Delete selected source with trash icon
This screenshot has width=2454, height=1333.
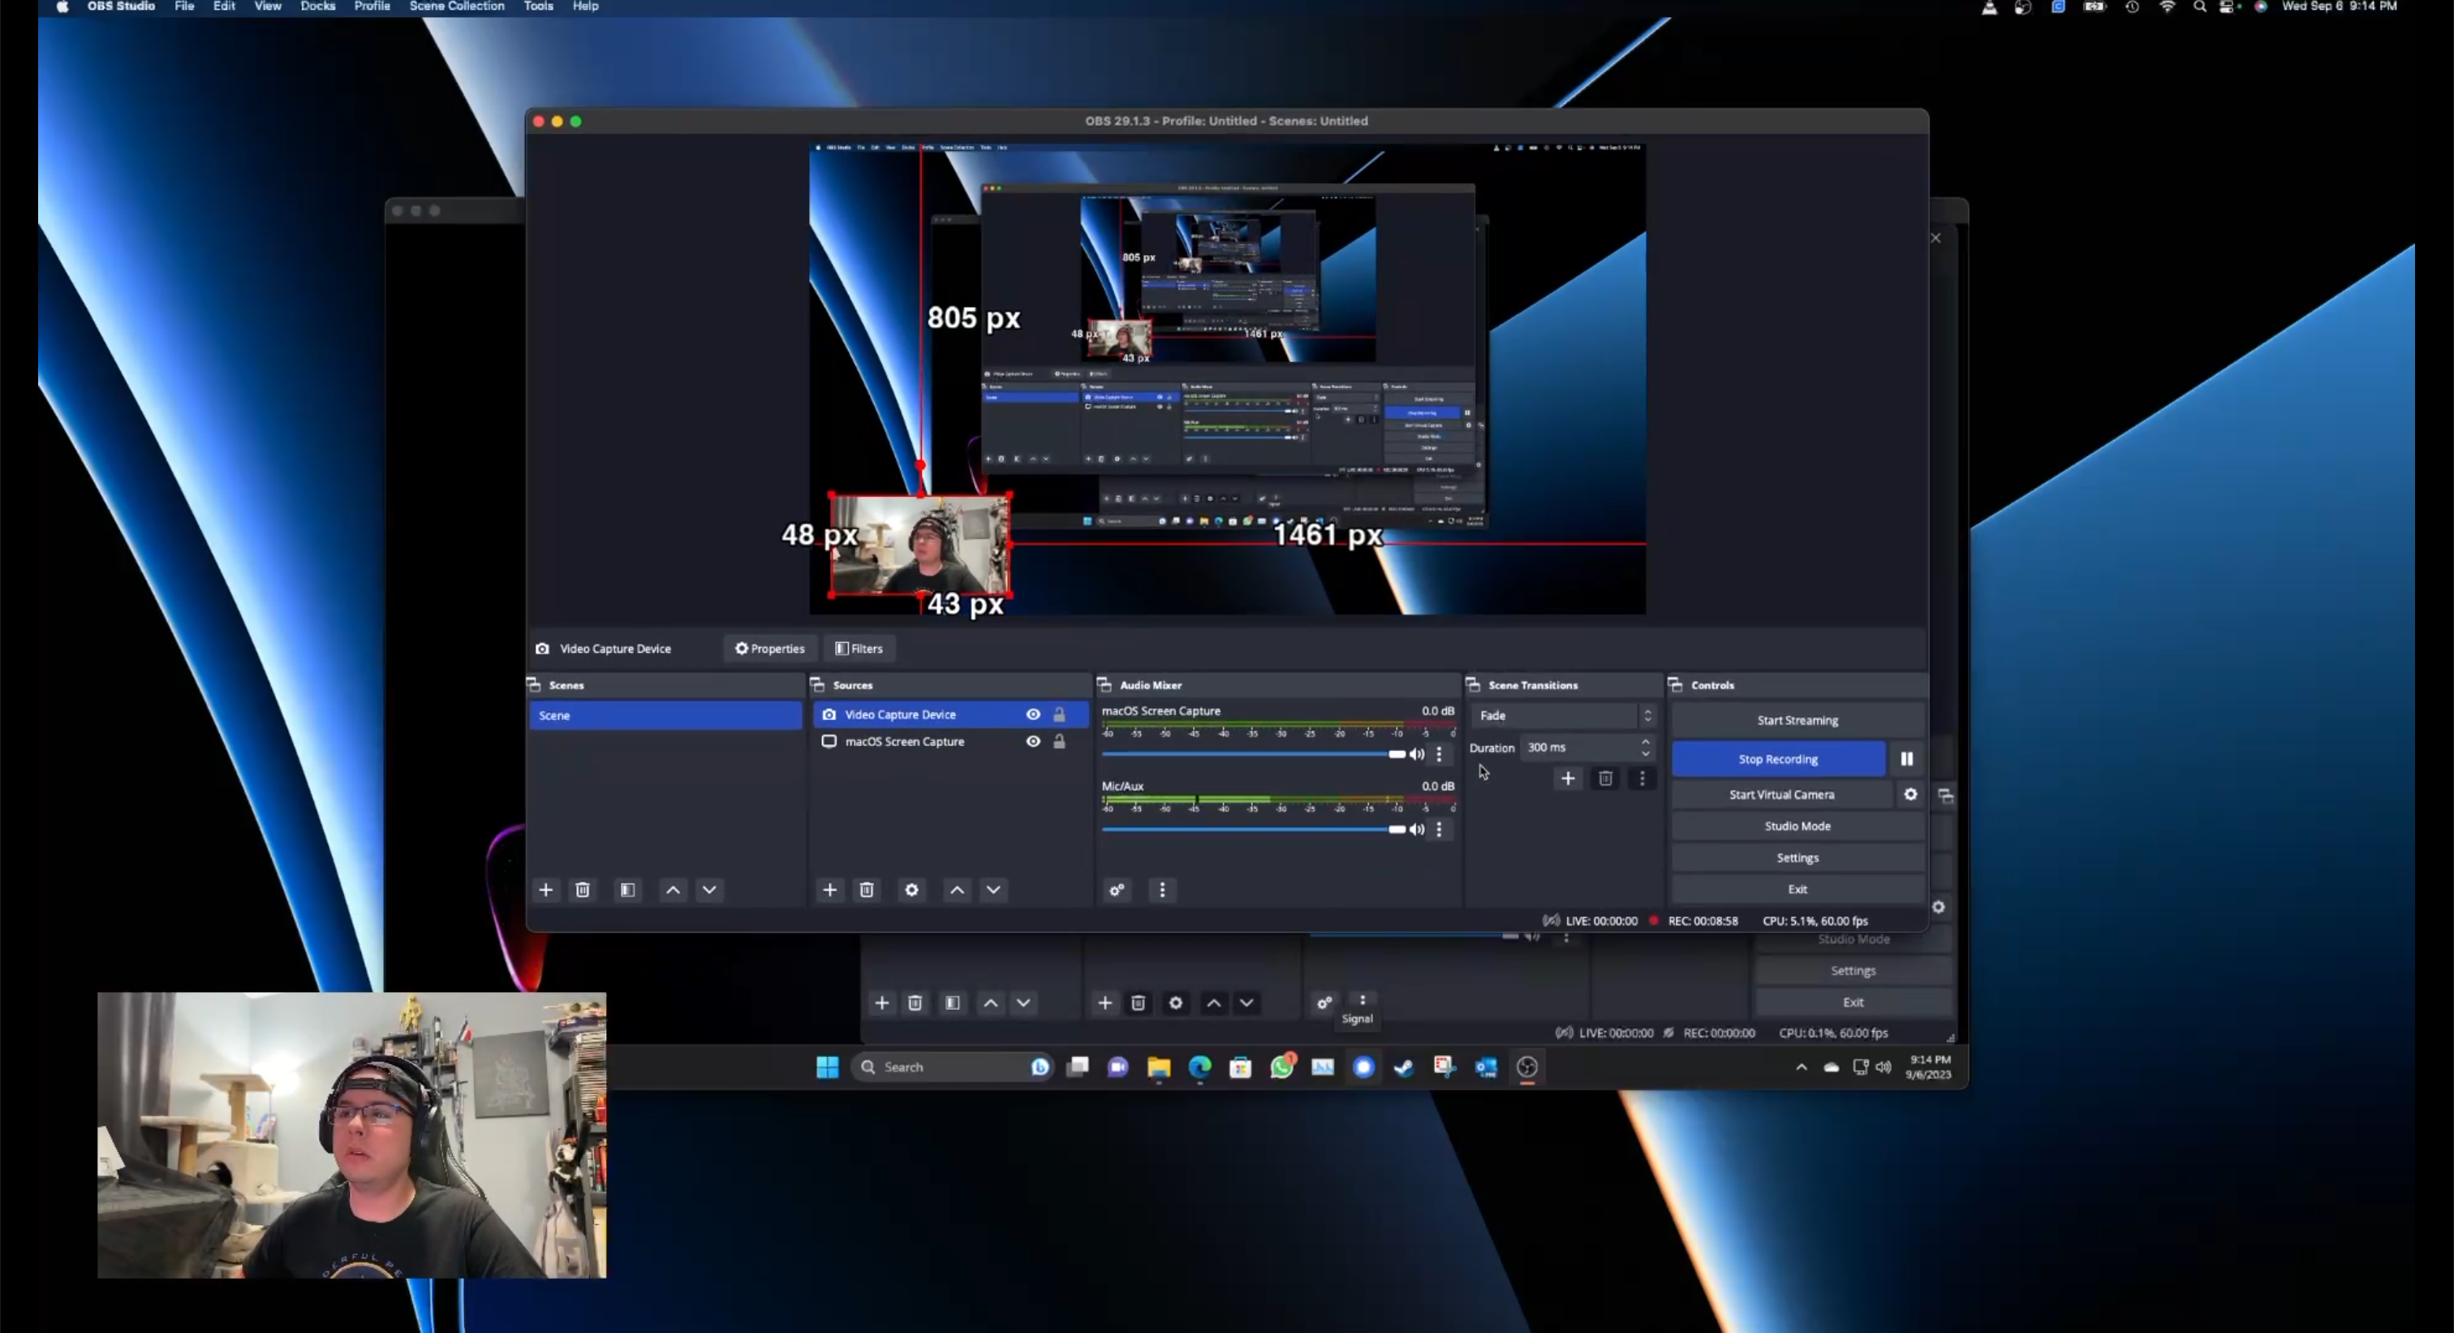(x=866, y=889)
